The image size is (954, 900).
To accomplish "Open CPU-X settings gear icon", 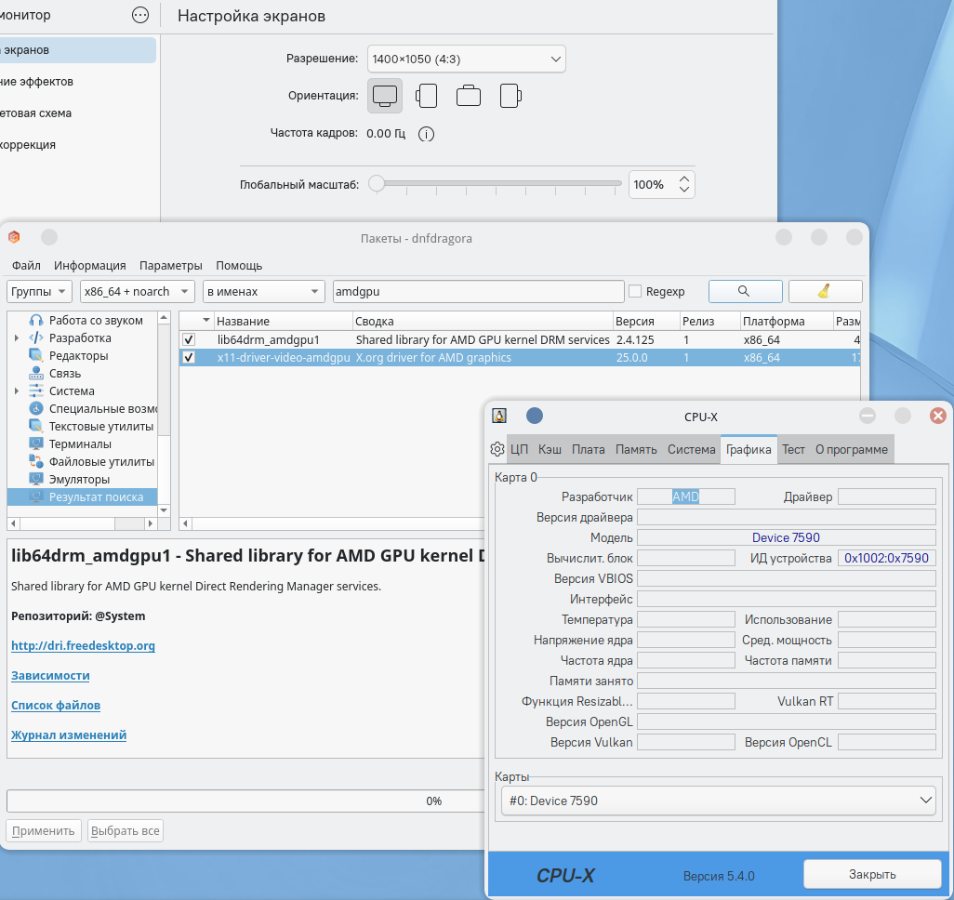I will (x=497, y=449).
